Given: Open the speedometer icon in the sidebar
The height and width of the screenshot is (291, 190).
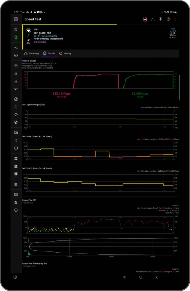Looking at the screenshot, I should pyautogui.click(x=16, y=99).
